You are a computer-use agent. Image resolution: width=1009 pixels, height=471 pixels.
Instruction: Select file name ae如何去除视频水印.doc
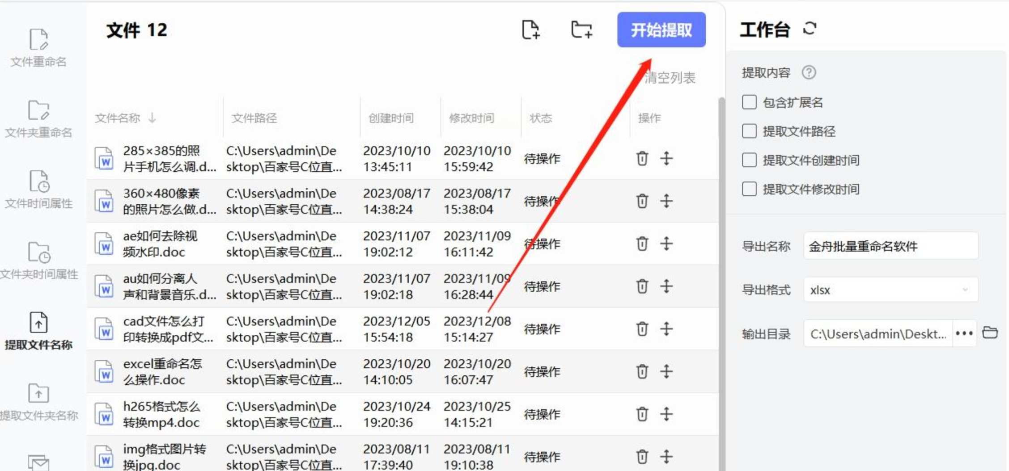[160, 244]
